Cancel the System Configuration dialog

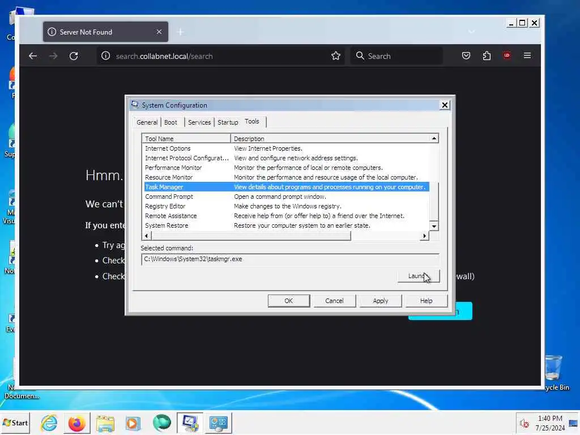pos(334,301)
